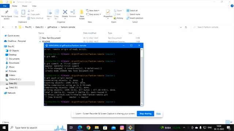Expand address bar history dropdown
This screenshot has width=234, height=131.
coord(181,27)
